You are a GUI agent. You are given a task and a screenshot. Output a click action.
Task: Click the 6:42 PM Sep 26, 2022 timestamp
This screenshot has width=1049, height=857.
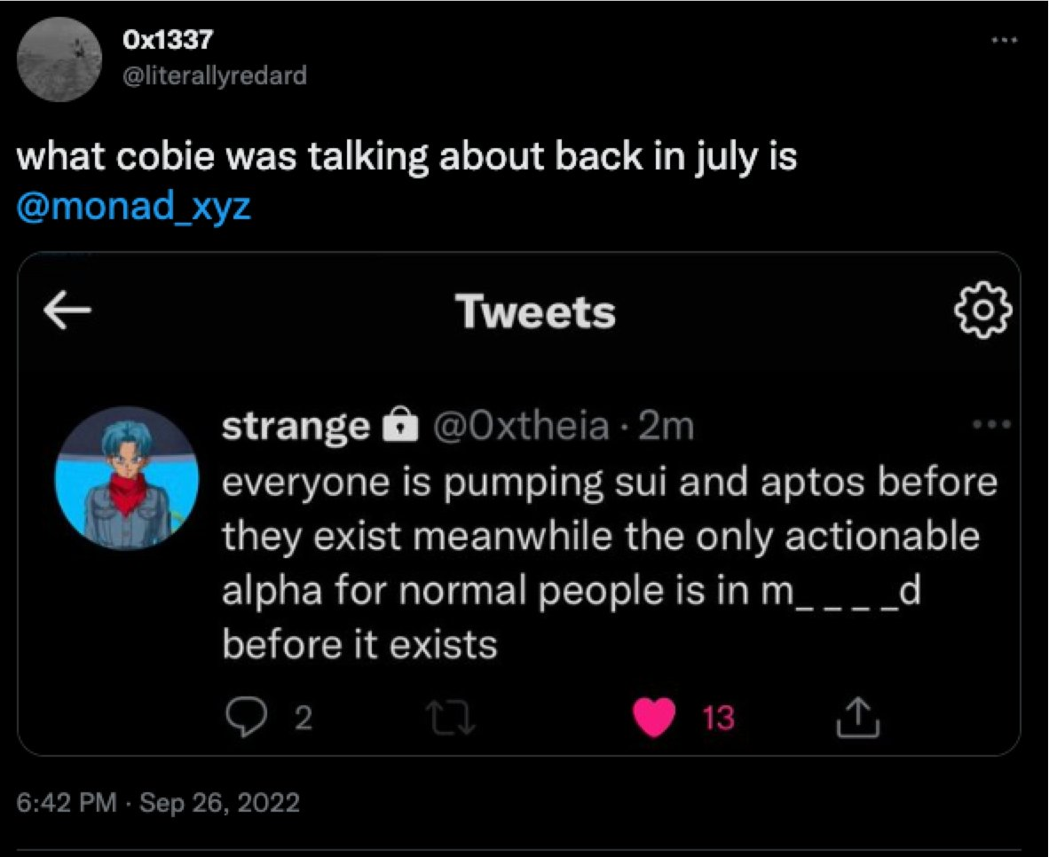pos(159,804)
